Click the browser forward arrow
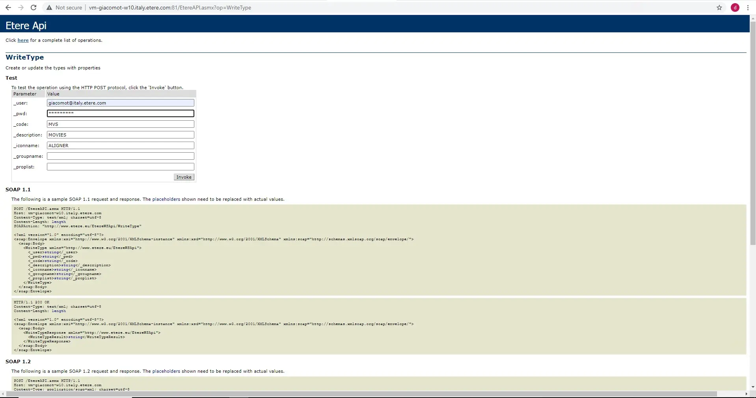Screen dimensions: 756x398 pyautogui.click(x=21, y=7)
